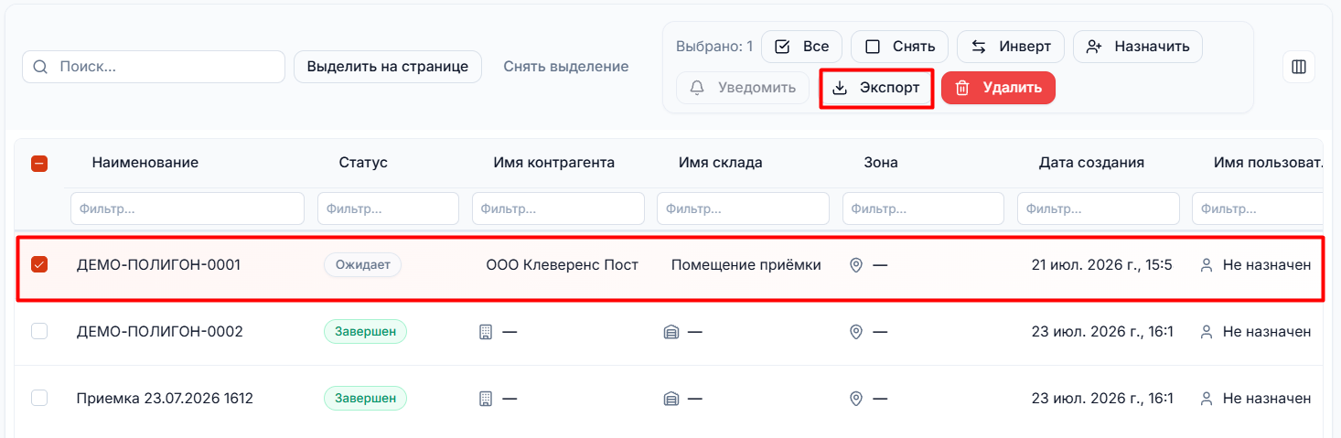Click ООО Клеверенс Пост cell
The image size is (1341, 438).
pos(562,265)
